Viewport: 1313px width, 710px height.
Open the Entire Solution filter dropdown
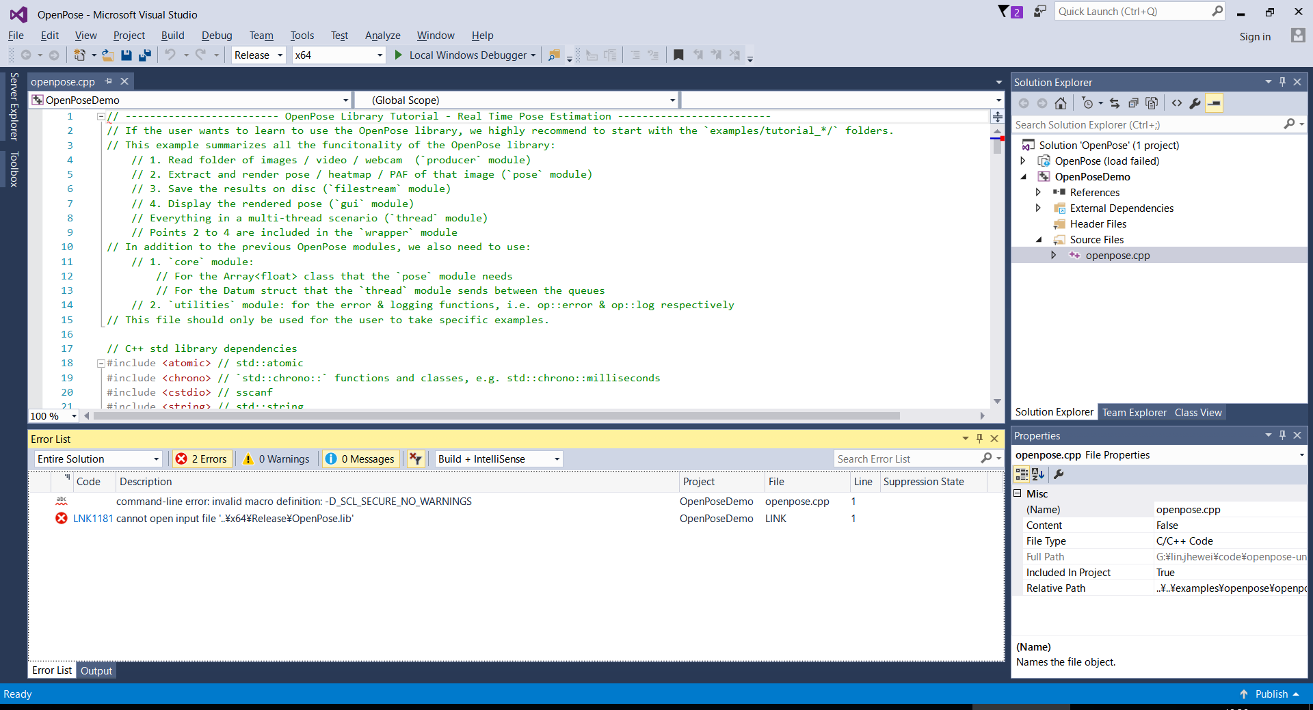pyautogui.click(x=98, y=459)
